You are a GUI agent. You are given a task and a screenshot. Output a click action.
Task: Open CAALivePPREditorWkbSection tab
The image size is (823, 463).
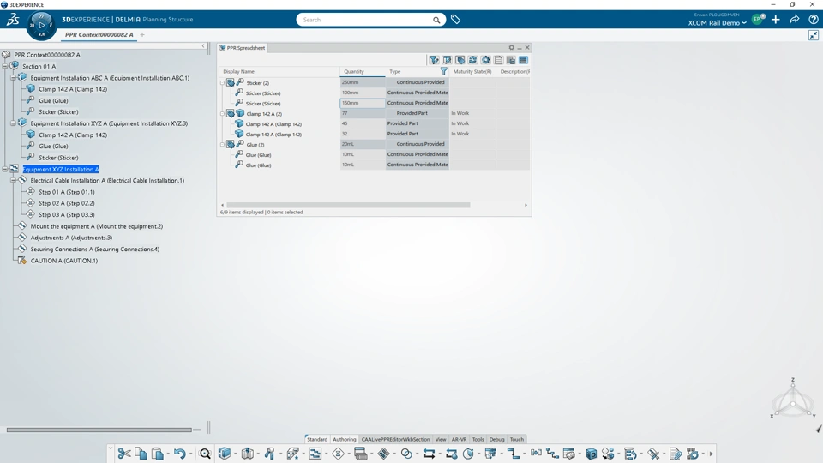click(395, 439)
